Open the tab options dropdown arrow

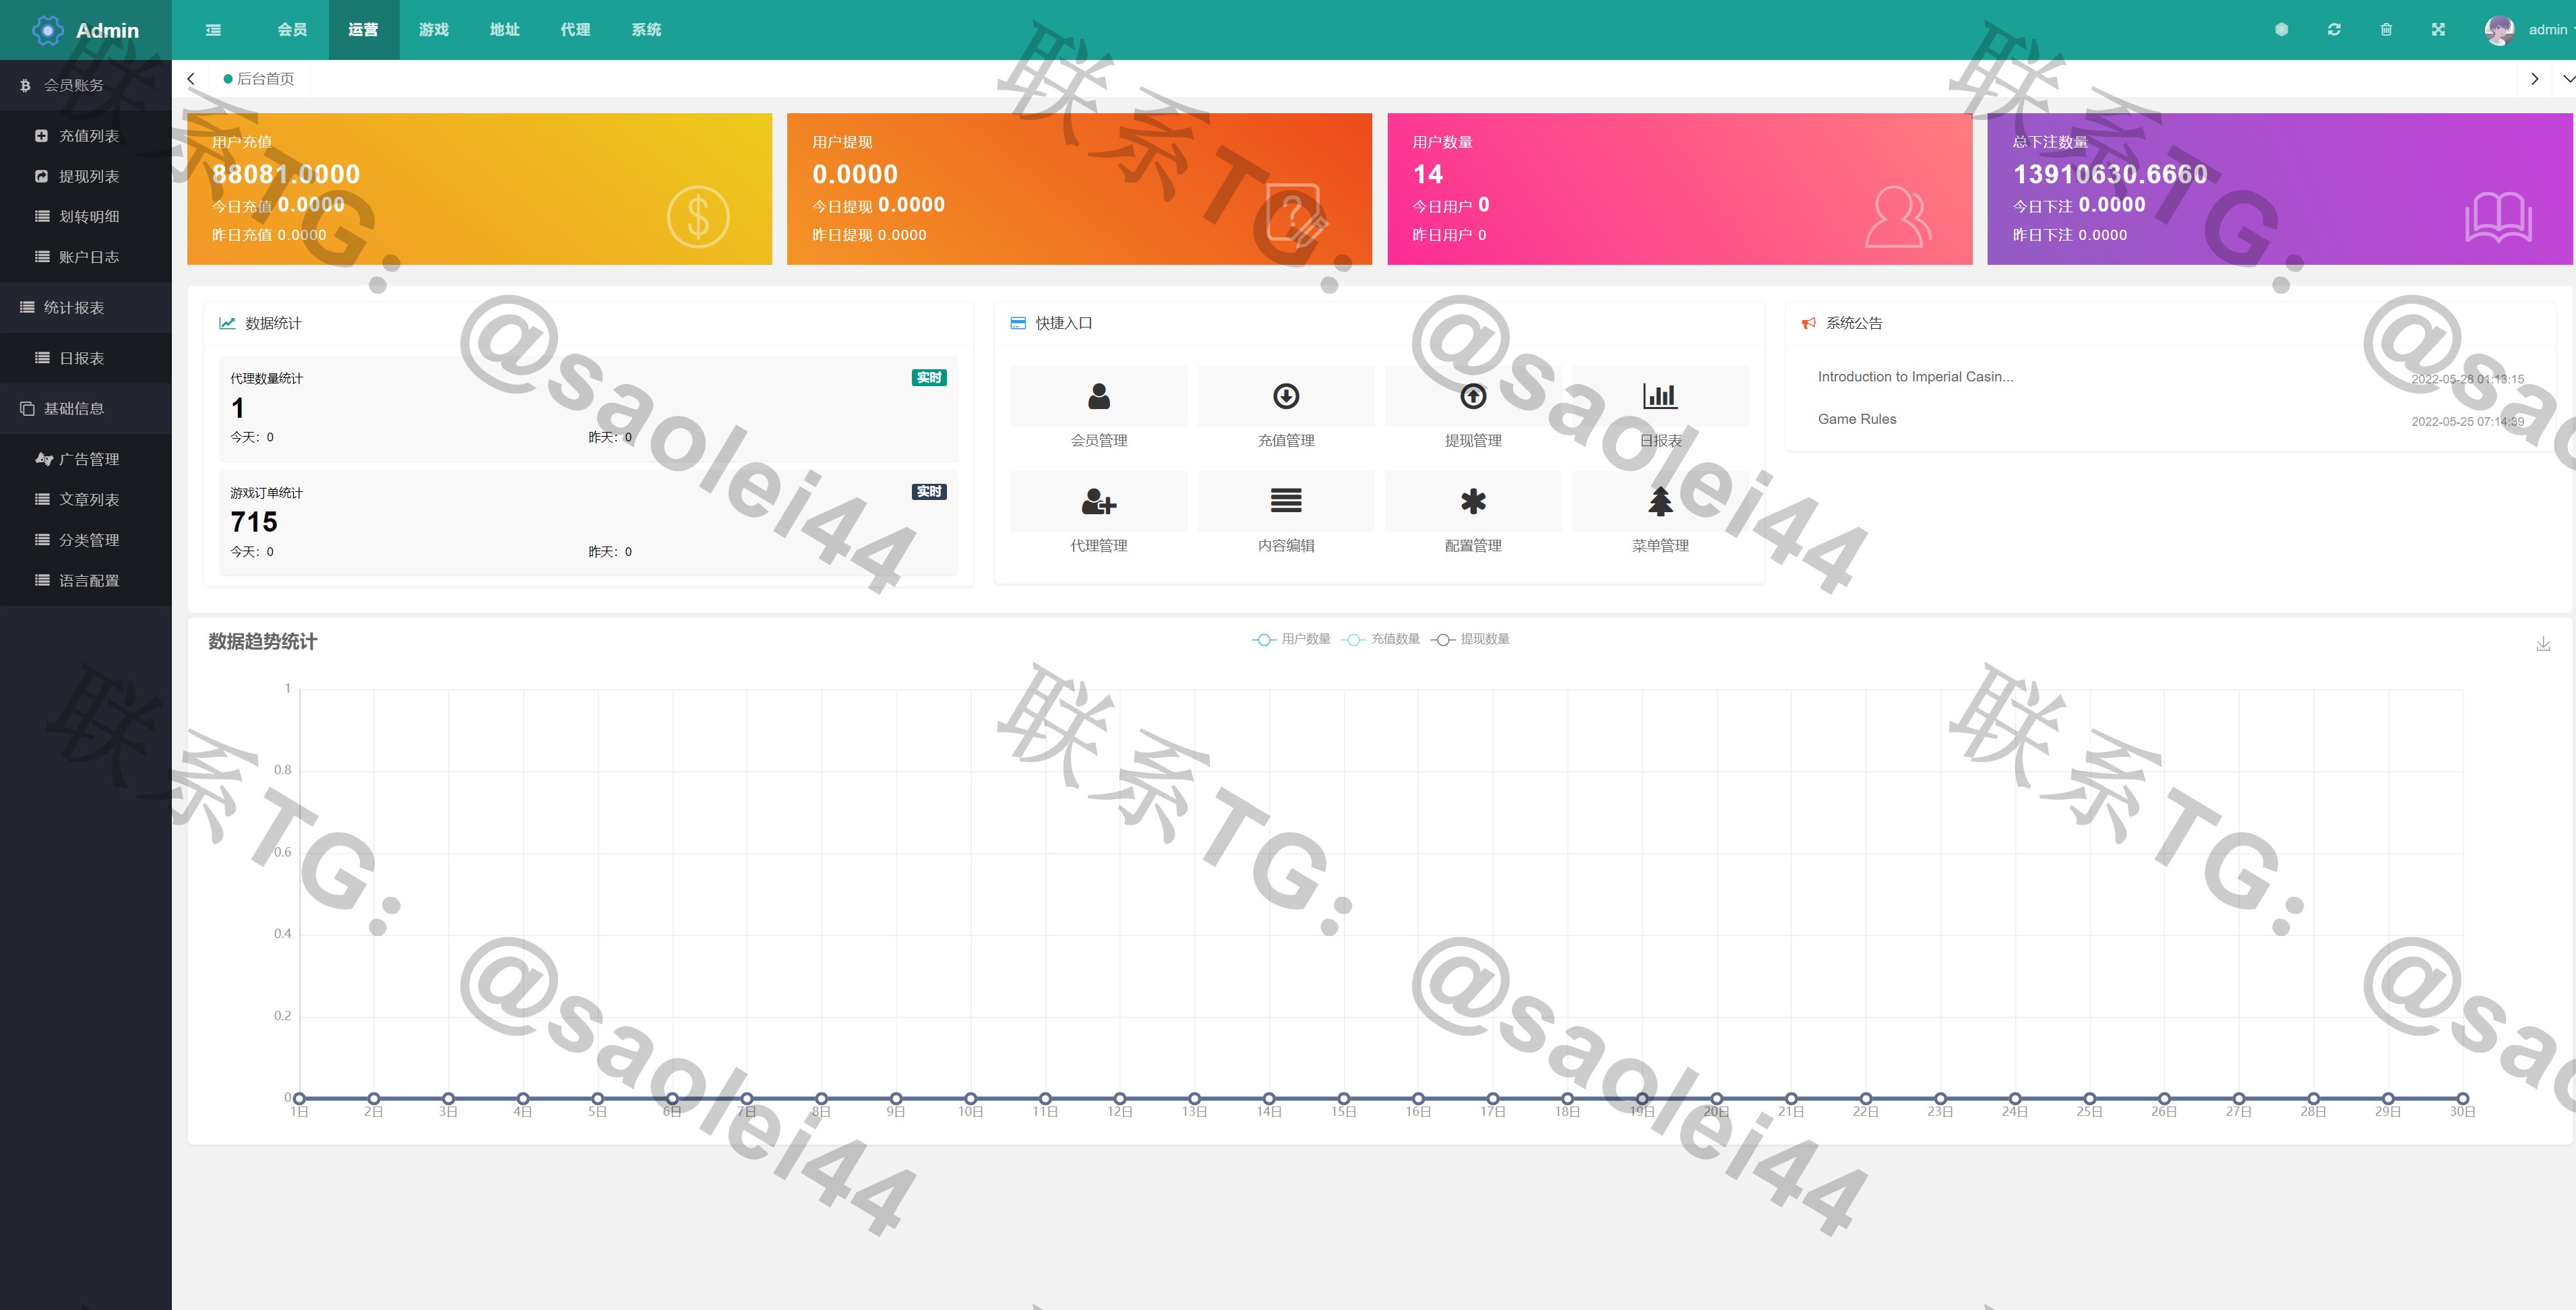point(2568,79)
